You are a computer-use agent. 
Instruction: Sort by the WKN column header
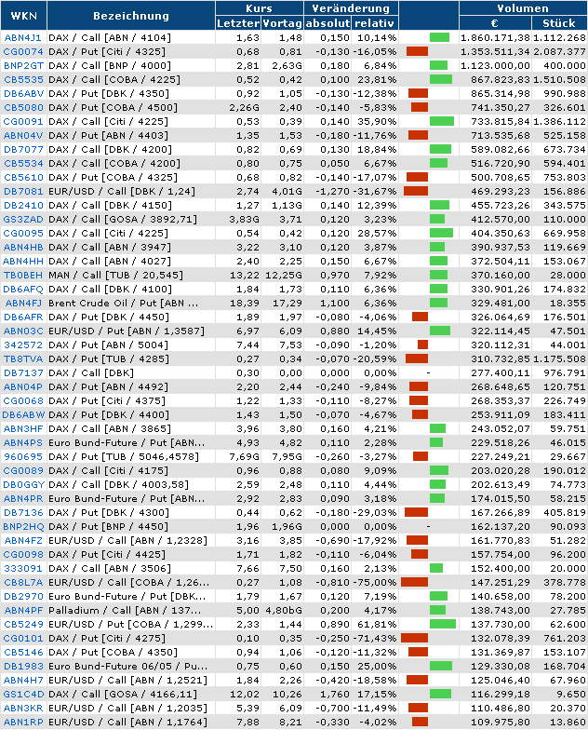coord(24,16)
